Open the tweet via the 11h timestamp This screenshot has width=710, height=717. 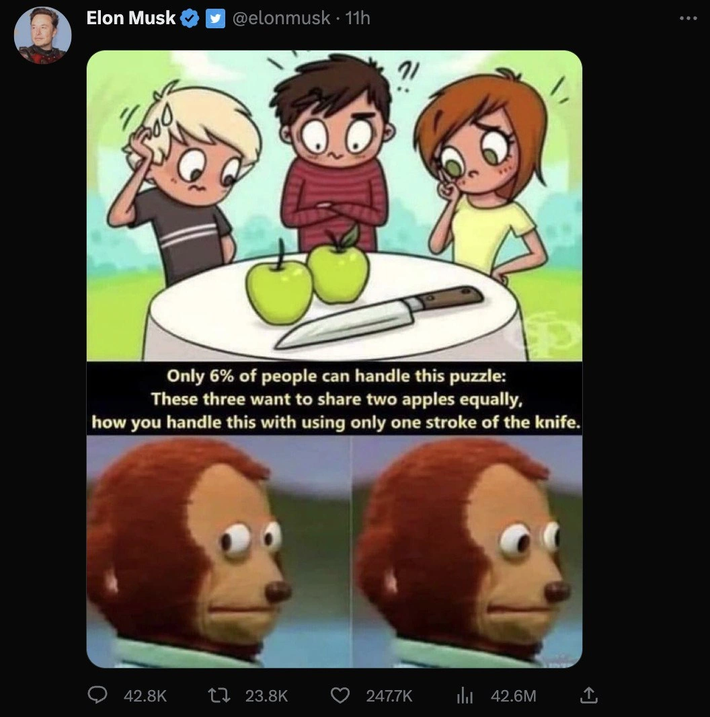click(358, 18)
